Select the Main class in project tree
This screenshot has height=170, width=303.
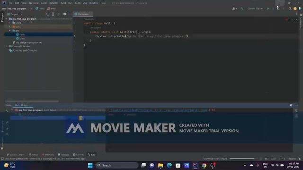[x=20, y=39]
